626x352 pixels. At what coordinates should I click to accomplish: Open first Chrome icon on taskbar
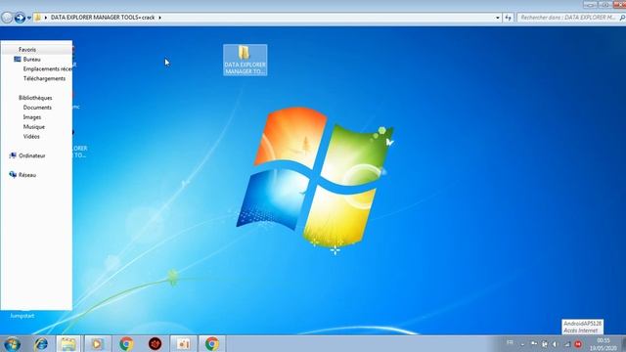[x=126, y=343]
